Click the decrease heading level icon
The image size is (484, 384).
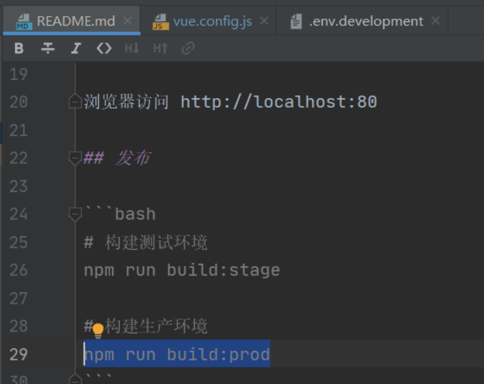pos(131,48)
